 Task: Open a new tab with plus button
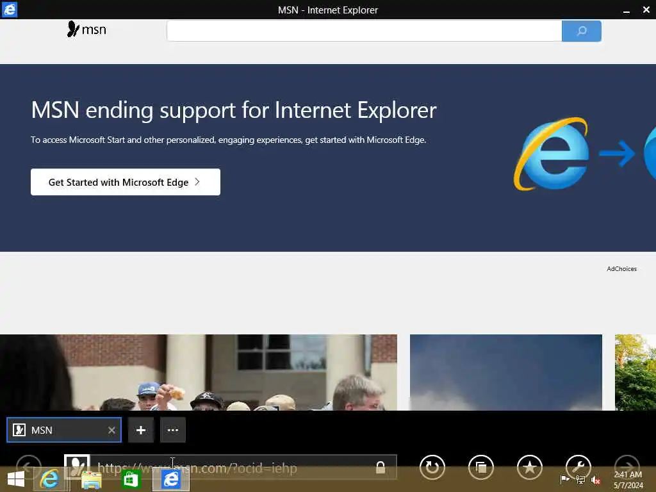point(141,430)
